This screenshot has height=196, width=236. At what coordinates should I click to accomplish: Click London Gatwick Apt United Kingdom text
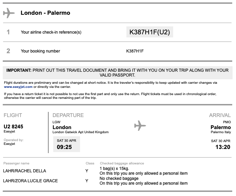[x=80, y=132]
